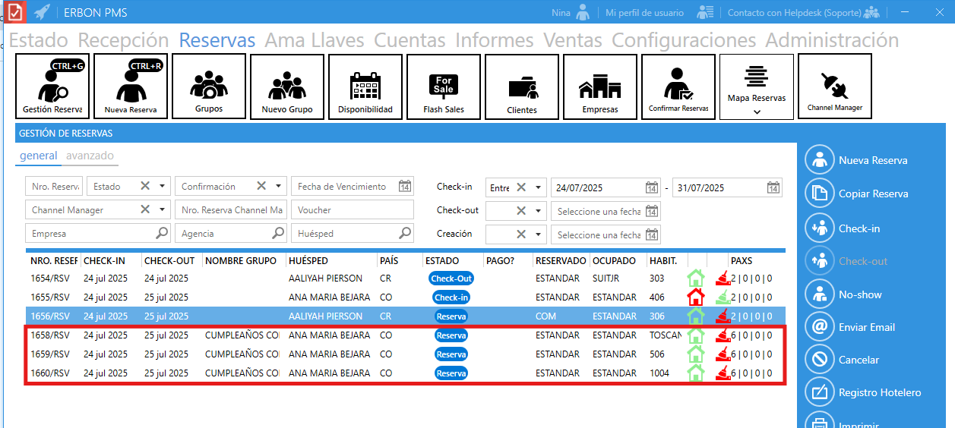The width and height of the screenshot is (955, 428).
Task: Expand the Mapa Reservas dropdown
Action: (756, 112)
